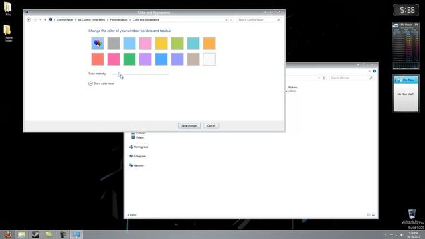Screen dimensions: 425x239
Task: Pick the tan beige swatch
Action: 193,59
